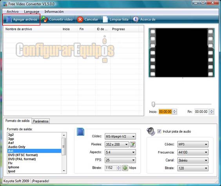Clear the list with Limpiar lista icon
Screen dimensions: 221x186
coord(105,20)
